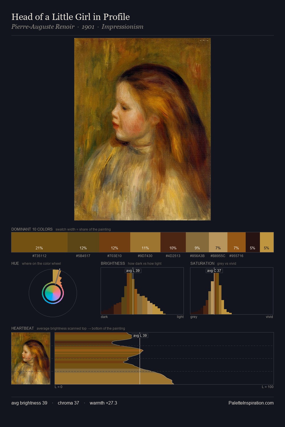
Task: Select the 7% swatch #B8955C
Action: pyautogui.click(x=218, y=242)
